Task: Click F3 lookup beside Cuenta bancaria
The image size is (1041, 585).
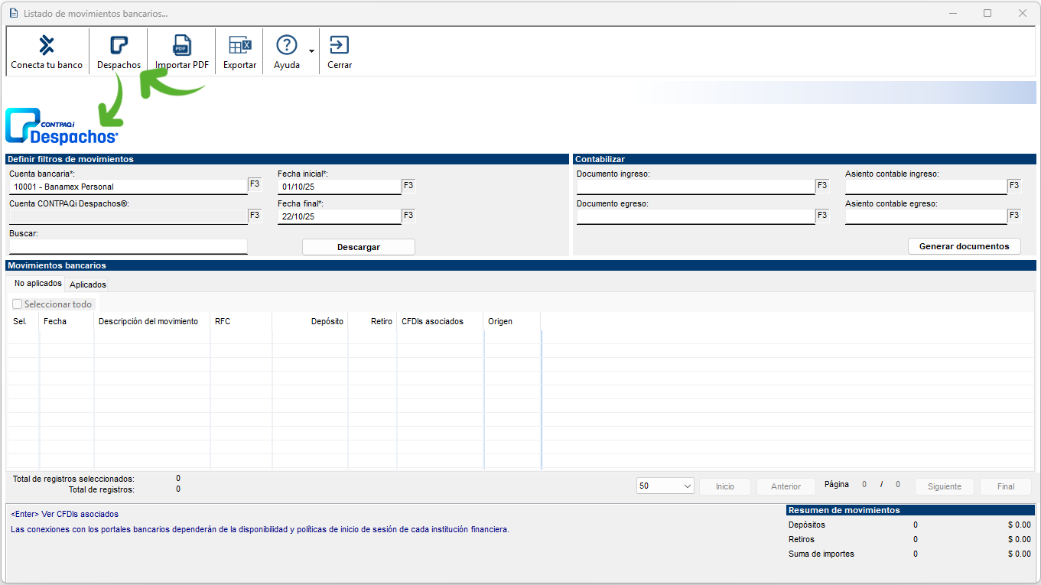Action: click(255, 185)
